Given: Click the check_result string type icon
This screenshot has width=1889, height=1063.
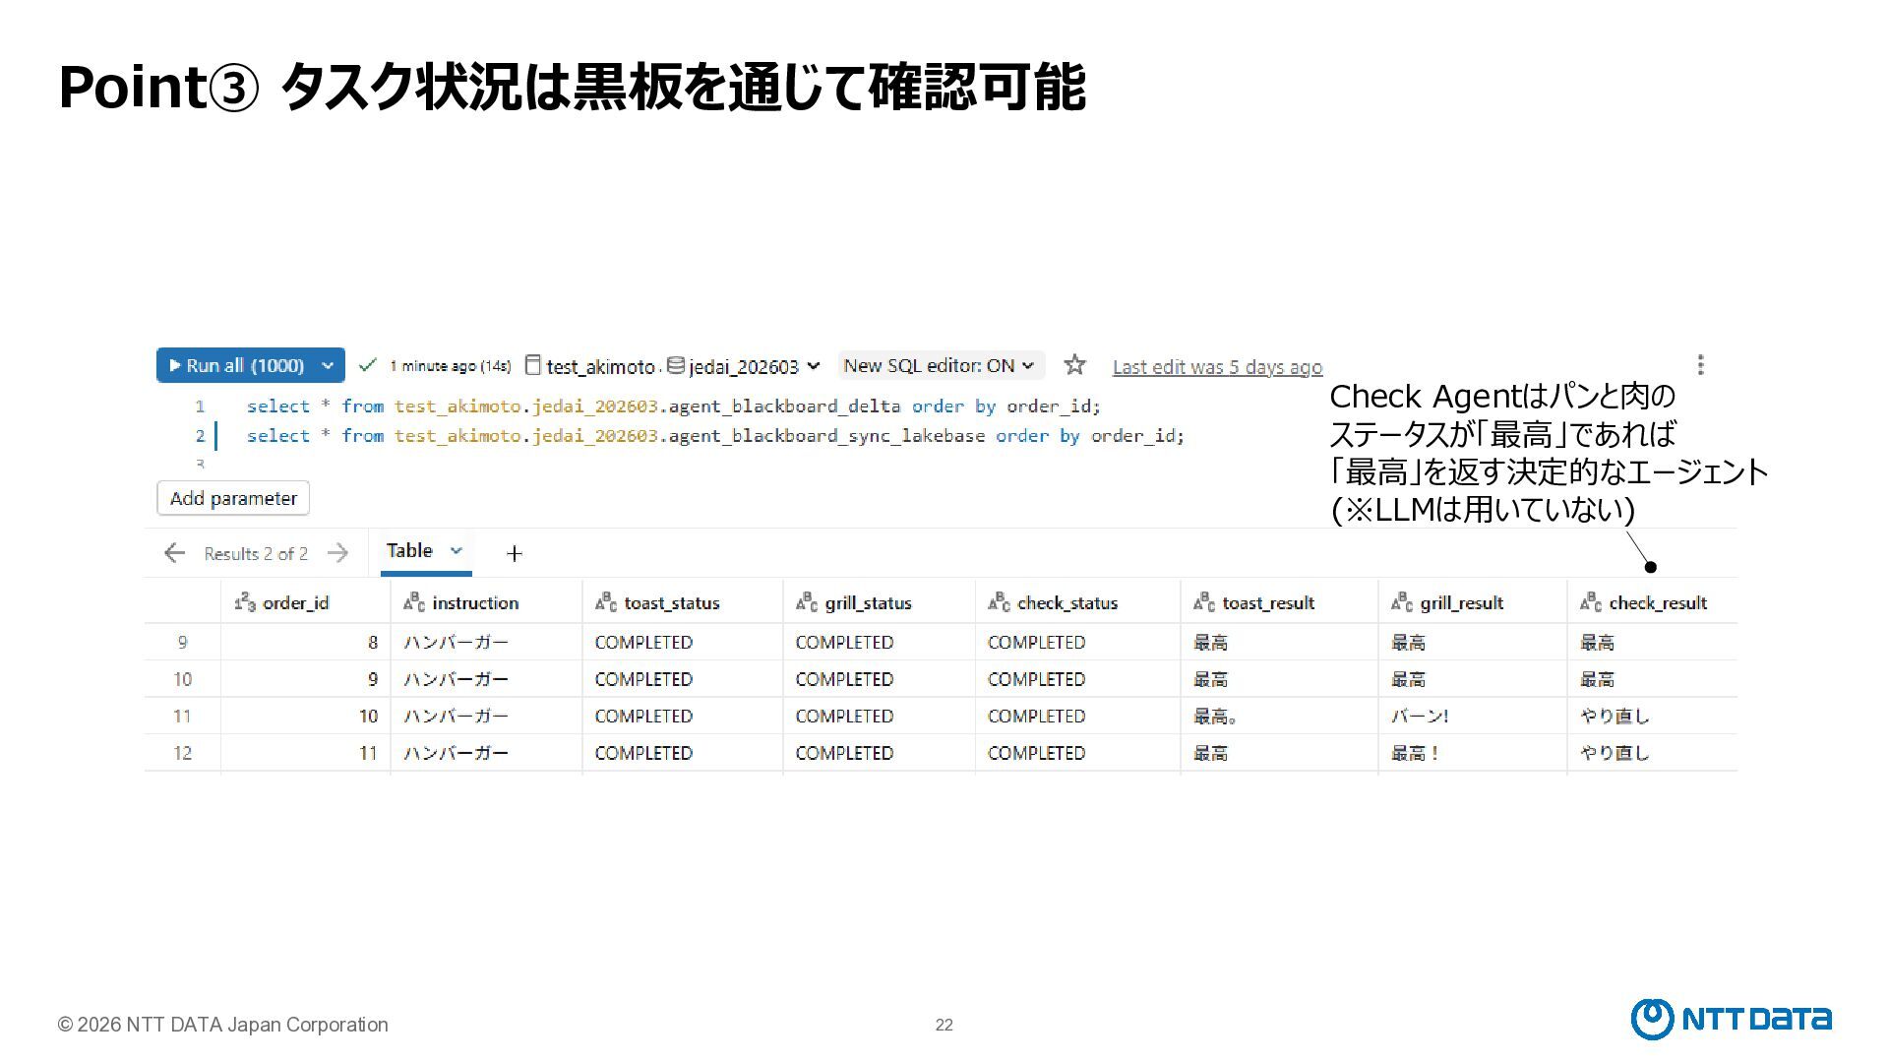Looking at the screenshot, I should point(1590,602).
